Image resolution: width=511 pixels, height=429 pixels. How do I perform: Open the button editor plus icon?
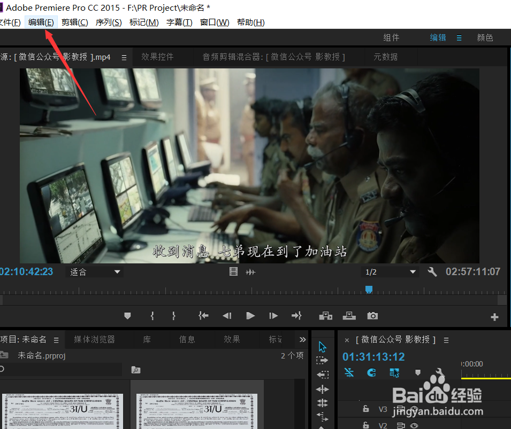click(x=494, y=317)
